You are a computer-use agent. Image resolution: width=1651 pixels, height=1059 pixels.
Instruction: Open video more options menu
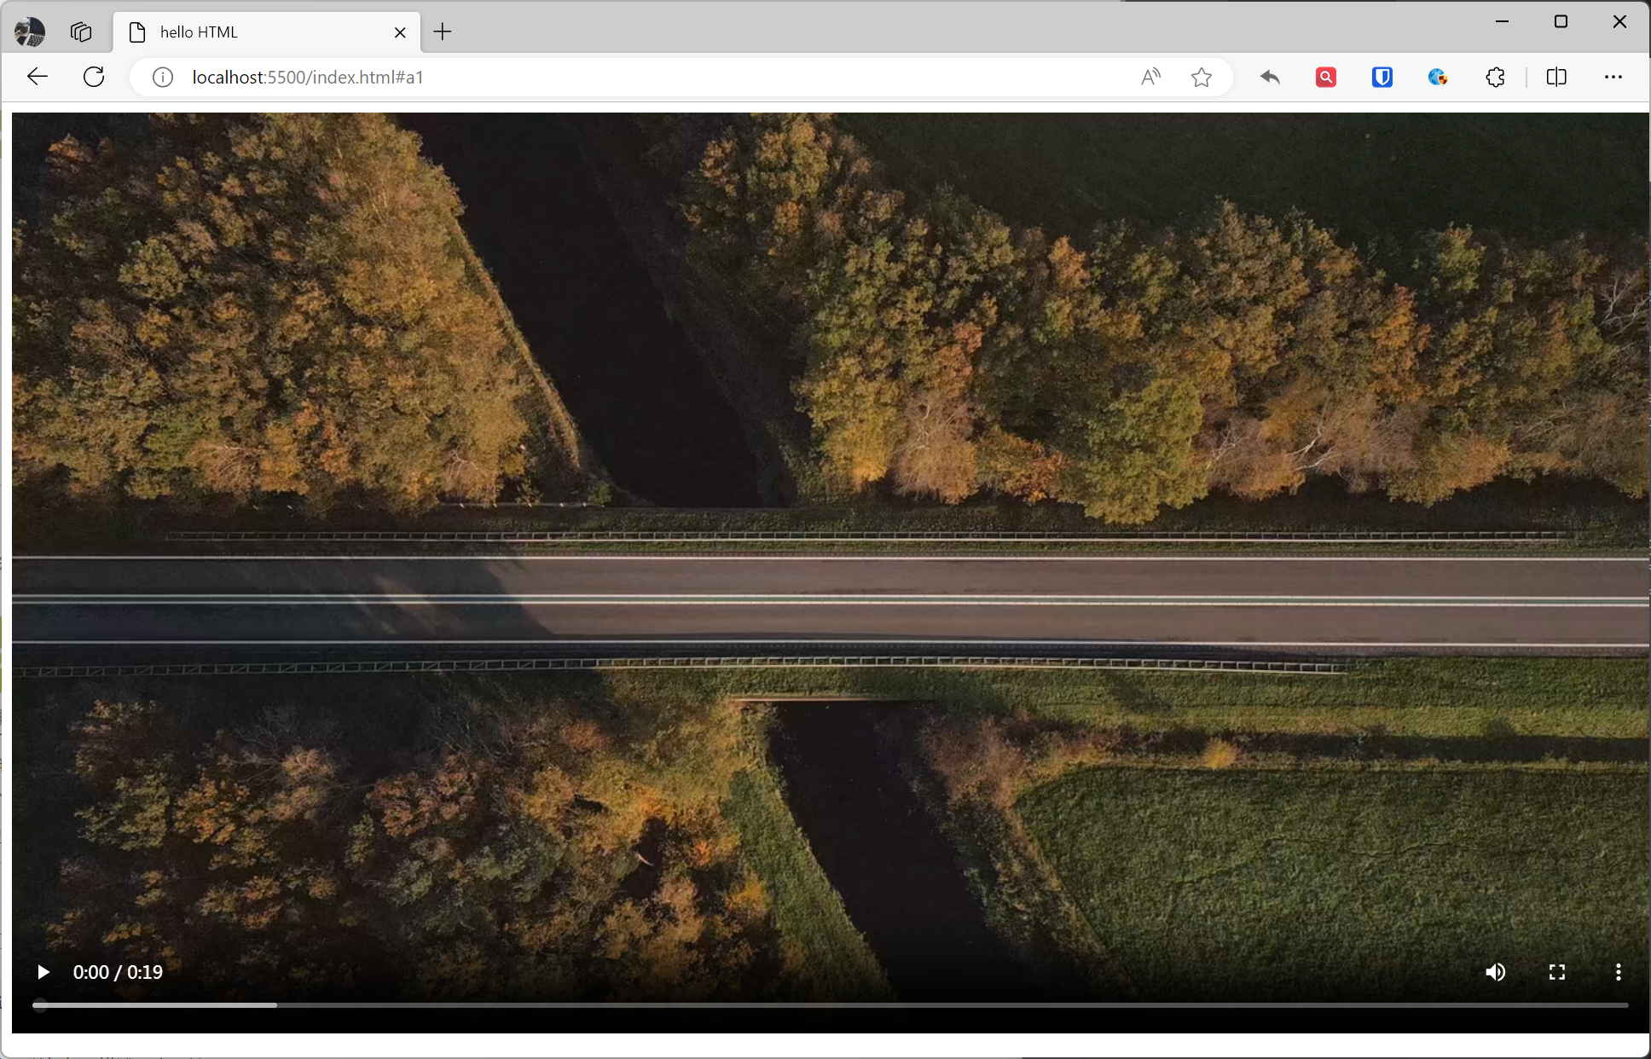point(1618,972)
